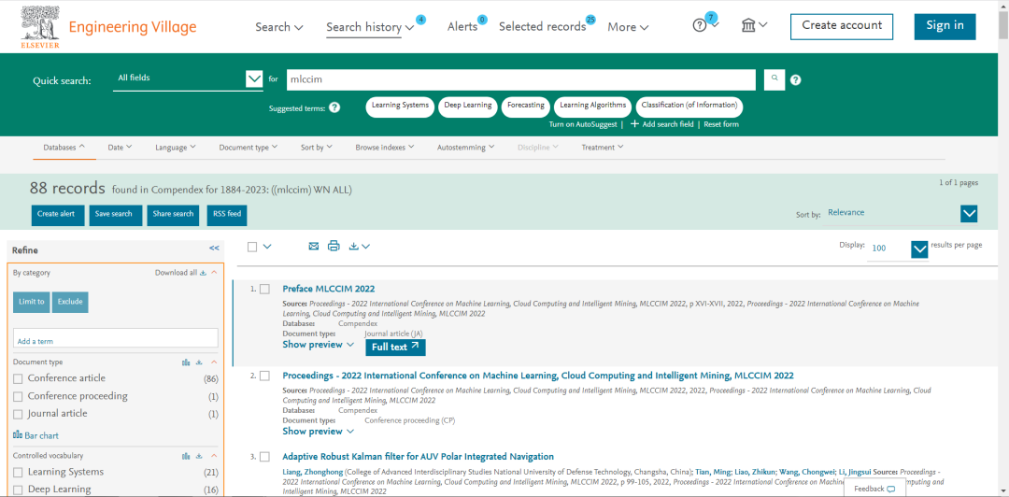Open Selected records
1009x497 pixels.
(543, 26)
